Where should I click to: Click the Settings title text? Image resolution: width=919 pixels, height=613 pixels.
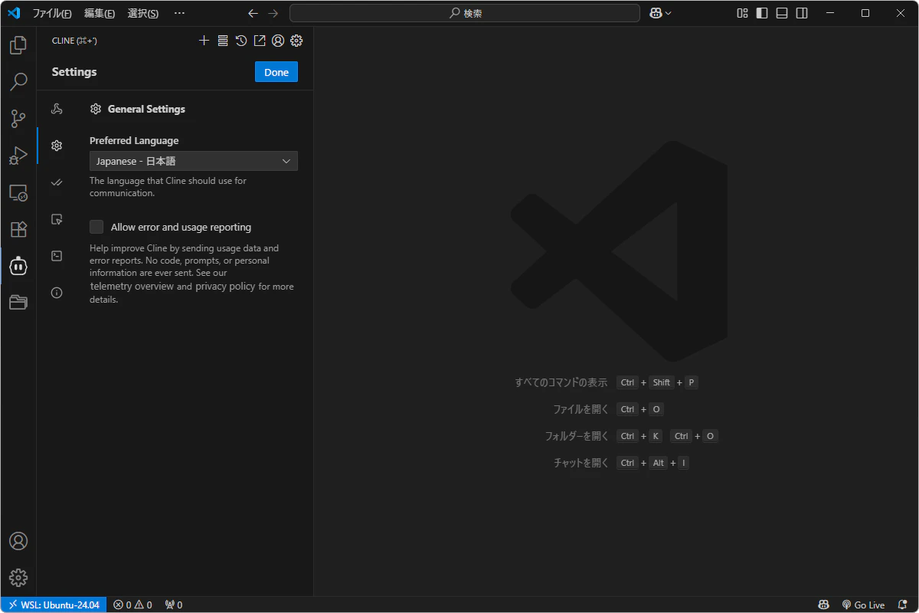(x=74, y=72)
